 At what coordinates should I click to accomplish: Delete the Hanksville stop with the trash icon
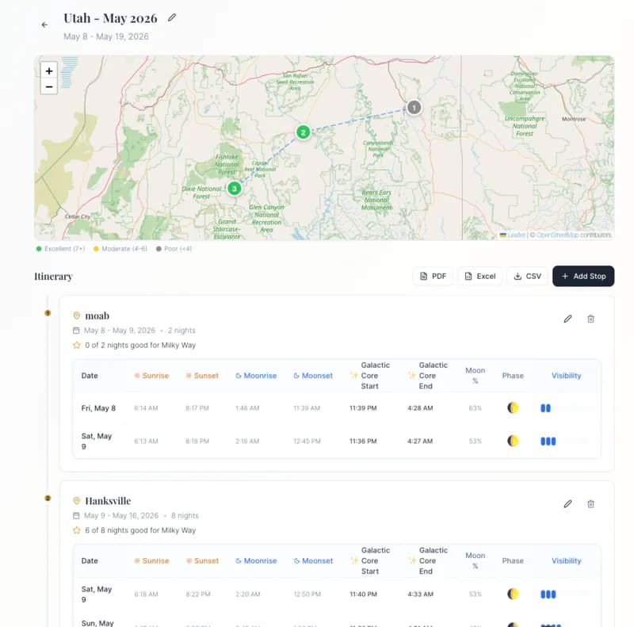590,503
